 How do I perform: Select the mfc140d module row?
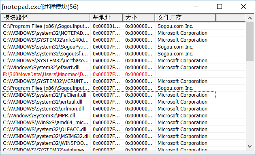(109, 40)
